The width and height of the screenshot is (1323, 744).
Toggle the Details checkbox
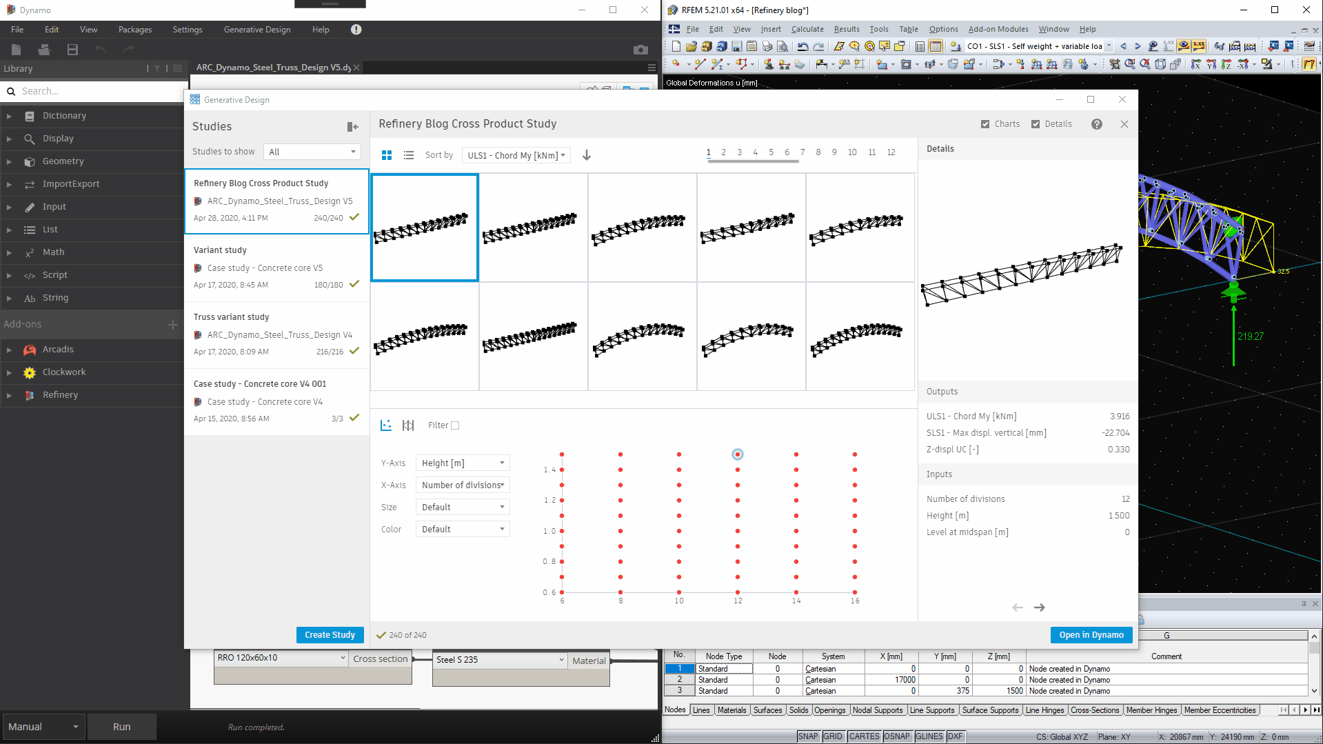pyautogui.click(x=1036, y=124)
